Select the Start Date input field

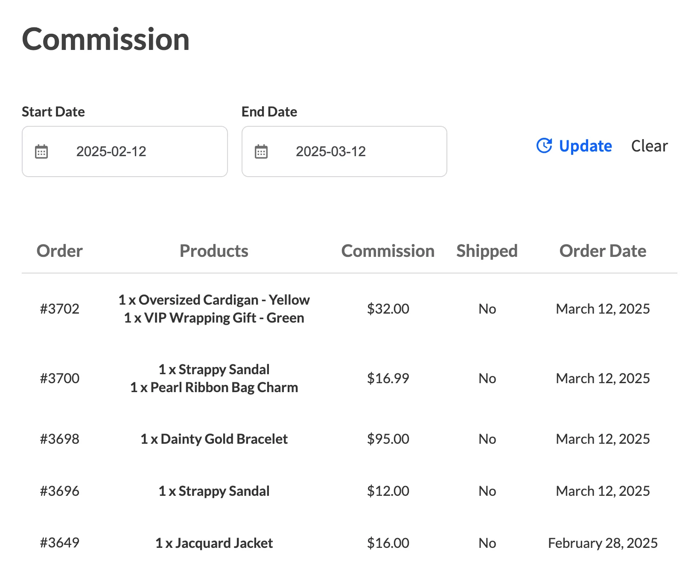click(x=124, y=151)
